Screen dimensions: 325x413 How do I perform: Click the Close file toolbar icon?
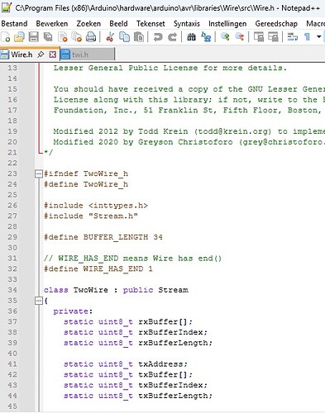(x=63, y=36)
